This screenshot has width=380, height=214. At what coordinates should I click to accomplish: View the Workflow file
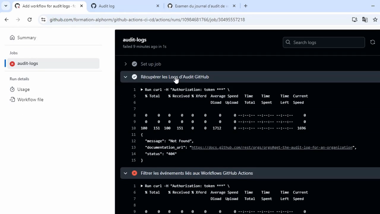point(30,100)
